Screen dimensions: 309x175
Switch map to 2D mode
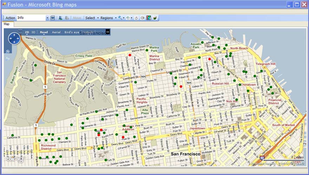coord(27,32)
